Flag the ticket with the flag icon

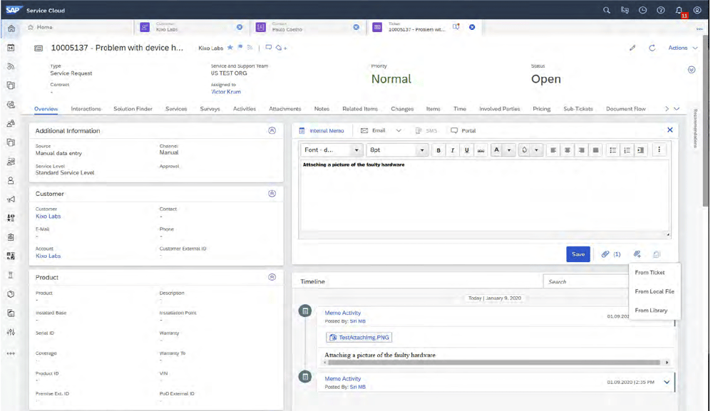[240, 47]
